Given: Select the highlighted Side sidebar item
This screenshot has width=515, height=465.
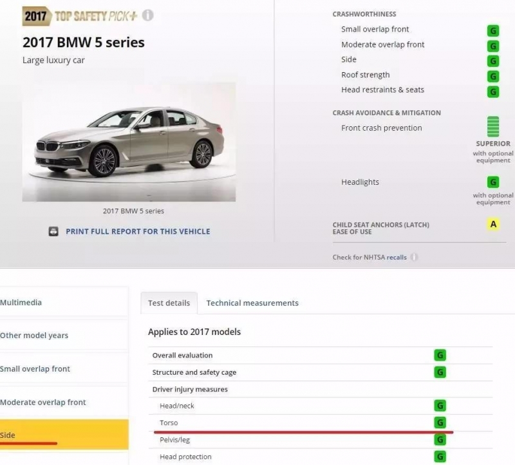Looking at the screenshot, I should [x=64, y=435].
